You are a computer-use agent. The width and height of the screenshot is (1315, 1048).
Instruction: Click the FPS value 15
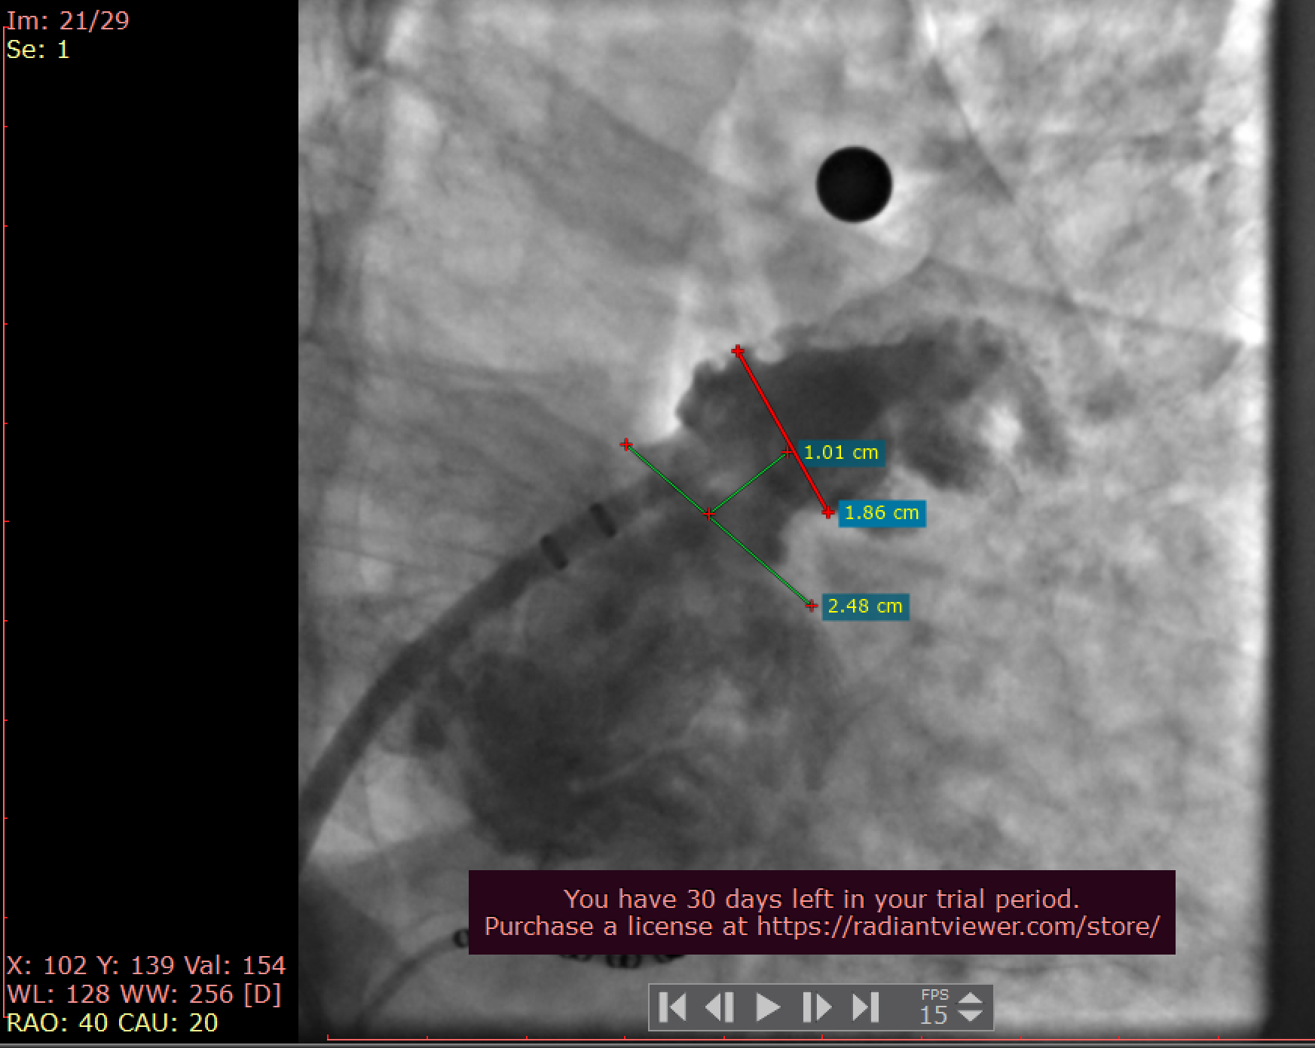click(x=933, y=1015)
